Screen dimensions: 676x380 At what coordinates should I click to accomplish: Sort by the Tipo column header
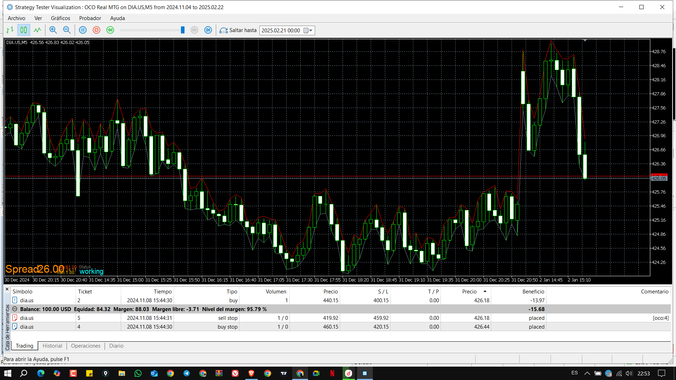[x=206, y=291]
